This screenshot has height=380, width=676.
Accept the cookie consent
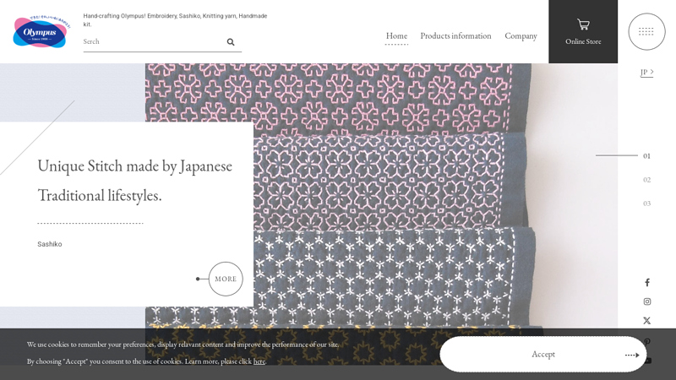pos(542,354)
